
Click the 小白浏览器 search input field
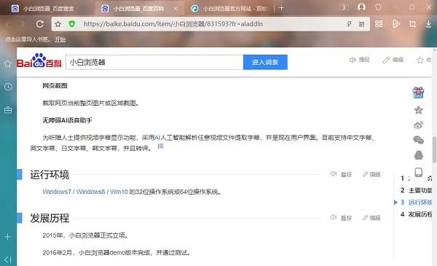154,62
